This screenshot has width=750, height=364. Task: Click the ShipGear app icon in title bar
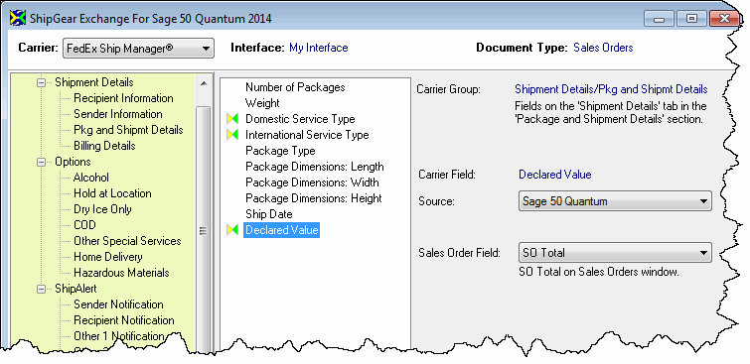tap(17, 19)
